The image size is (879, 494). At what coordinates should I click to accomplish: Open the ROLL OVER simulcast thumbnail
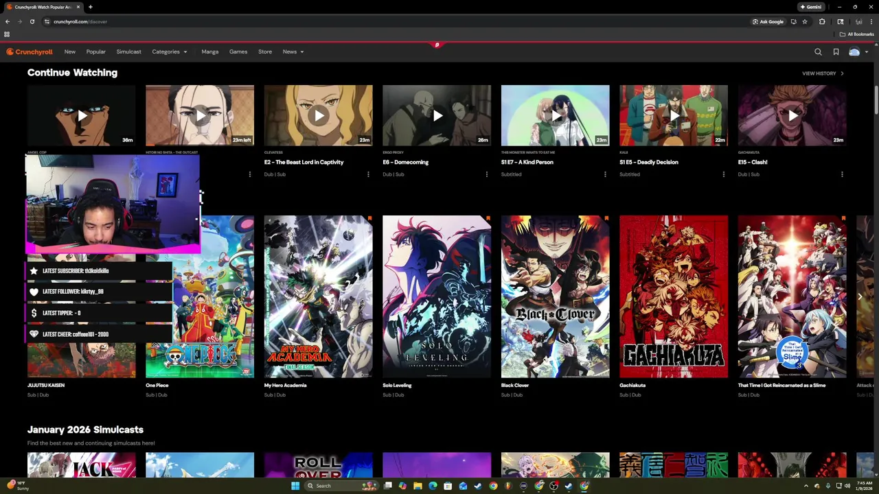click(x=319, y=464)
